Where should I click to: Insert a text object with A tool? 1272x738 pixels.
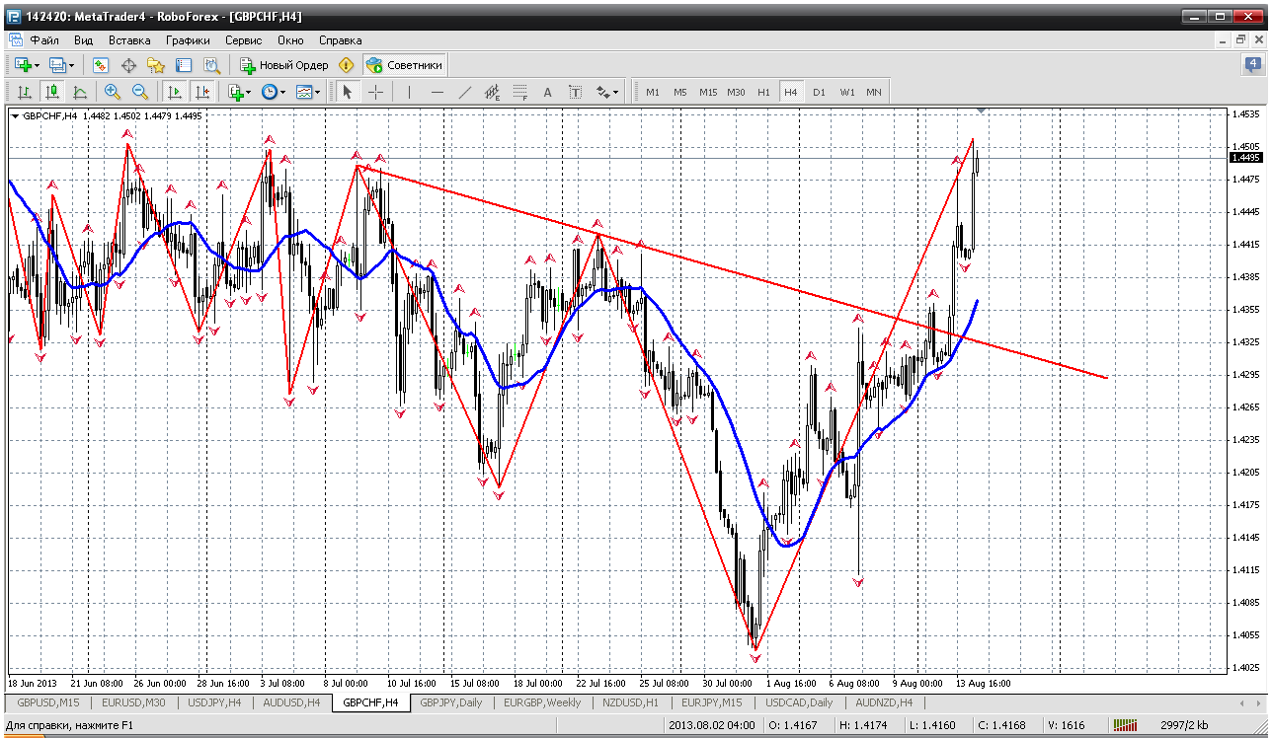coord(548,92)
